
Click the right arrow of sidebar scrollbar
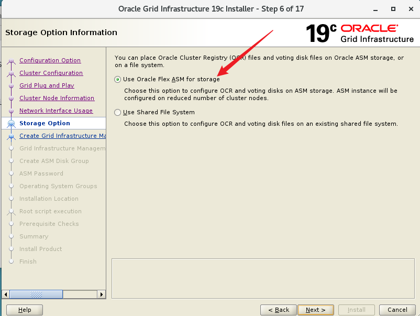point(101,295)
